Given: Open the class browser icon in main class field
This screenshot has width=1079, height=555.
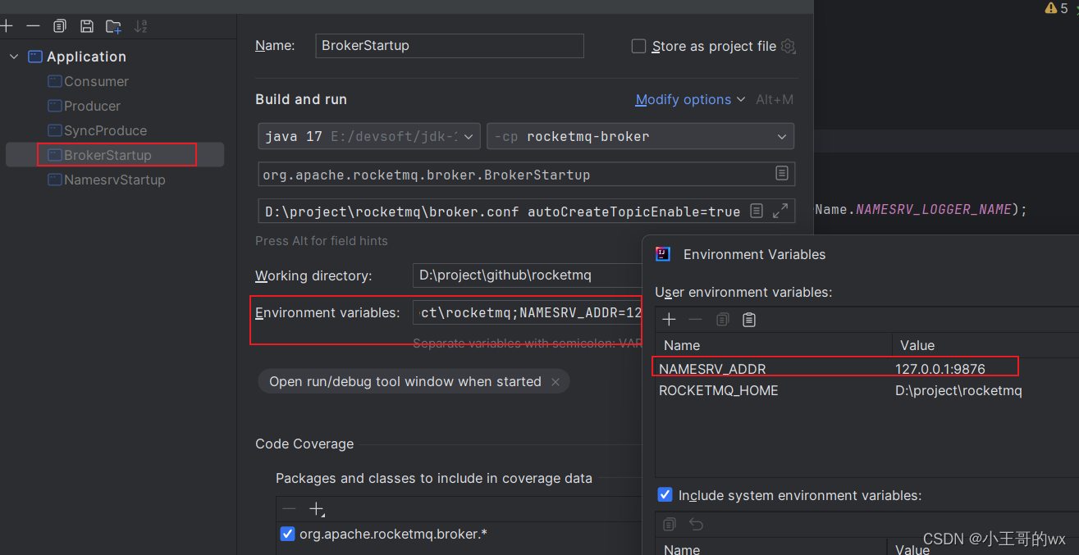Looking at the screenshot, I should pos(781,174).
